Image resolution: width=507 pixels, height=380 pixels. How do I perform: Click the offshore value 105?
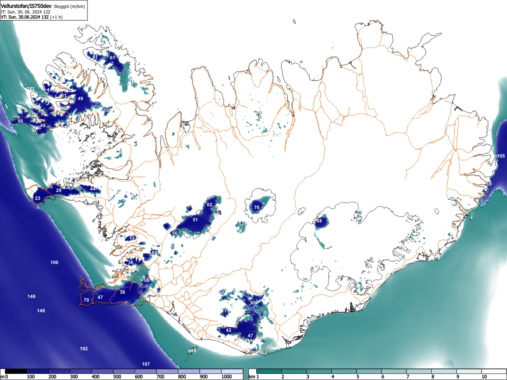pos(501,156)
